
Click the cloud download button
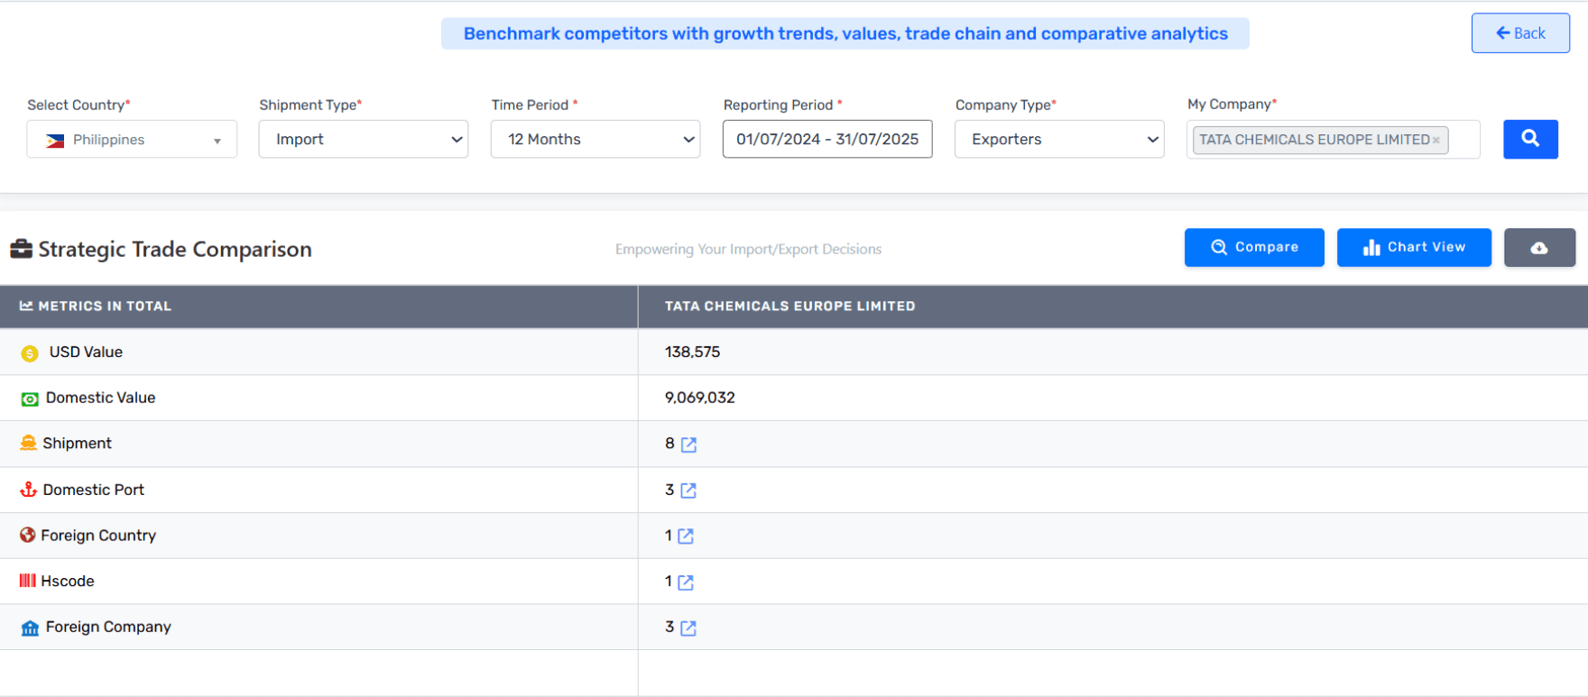point(1538,248)
